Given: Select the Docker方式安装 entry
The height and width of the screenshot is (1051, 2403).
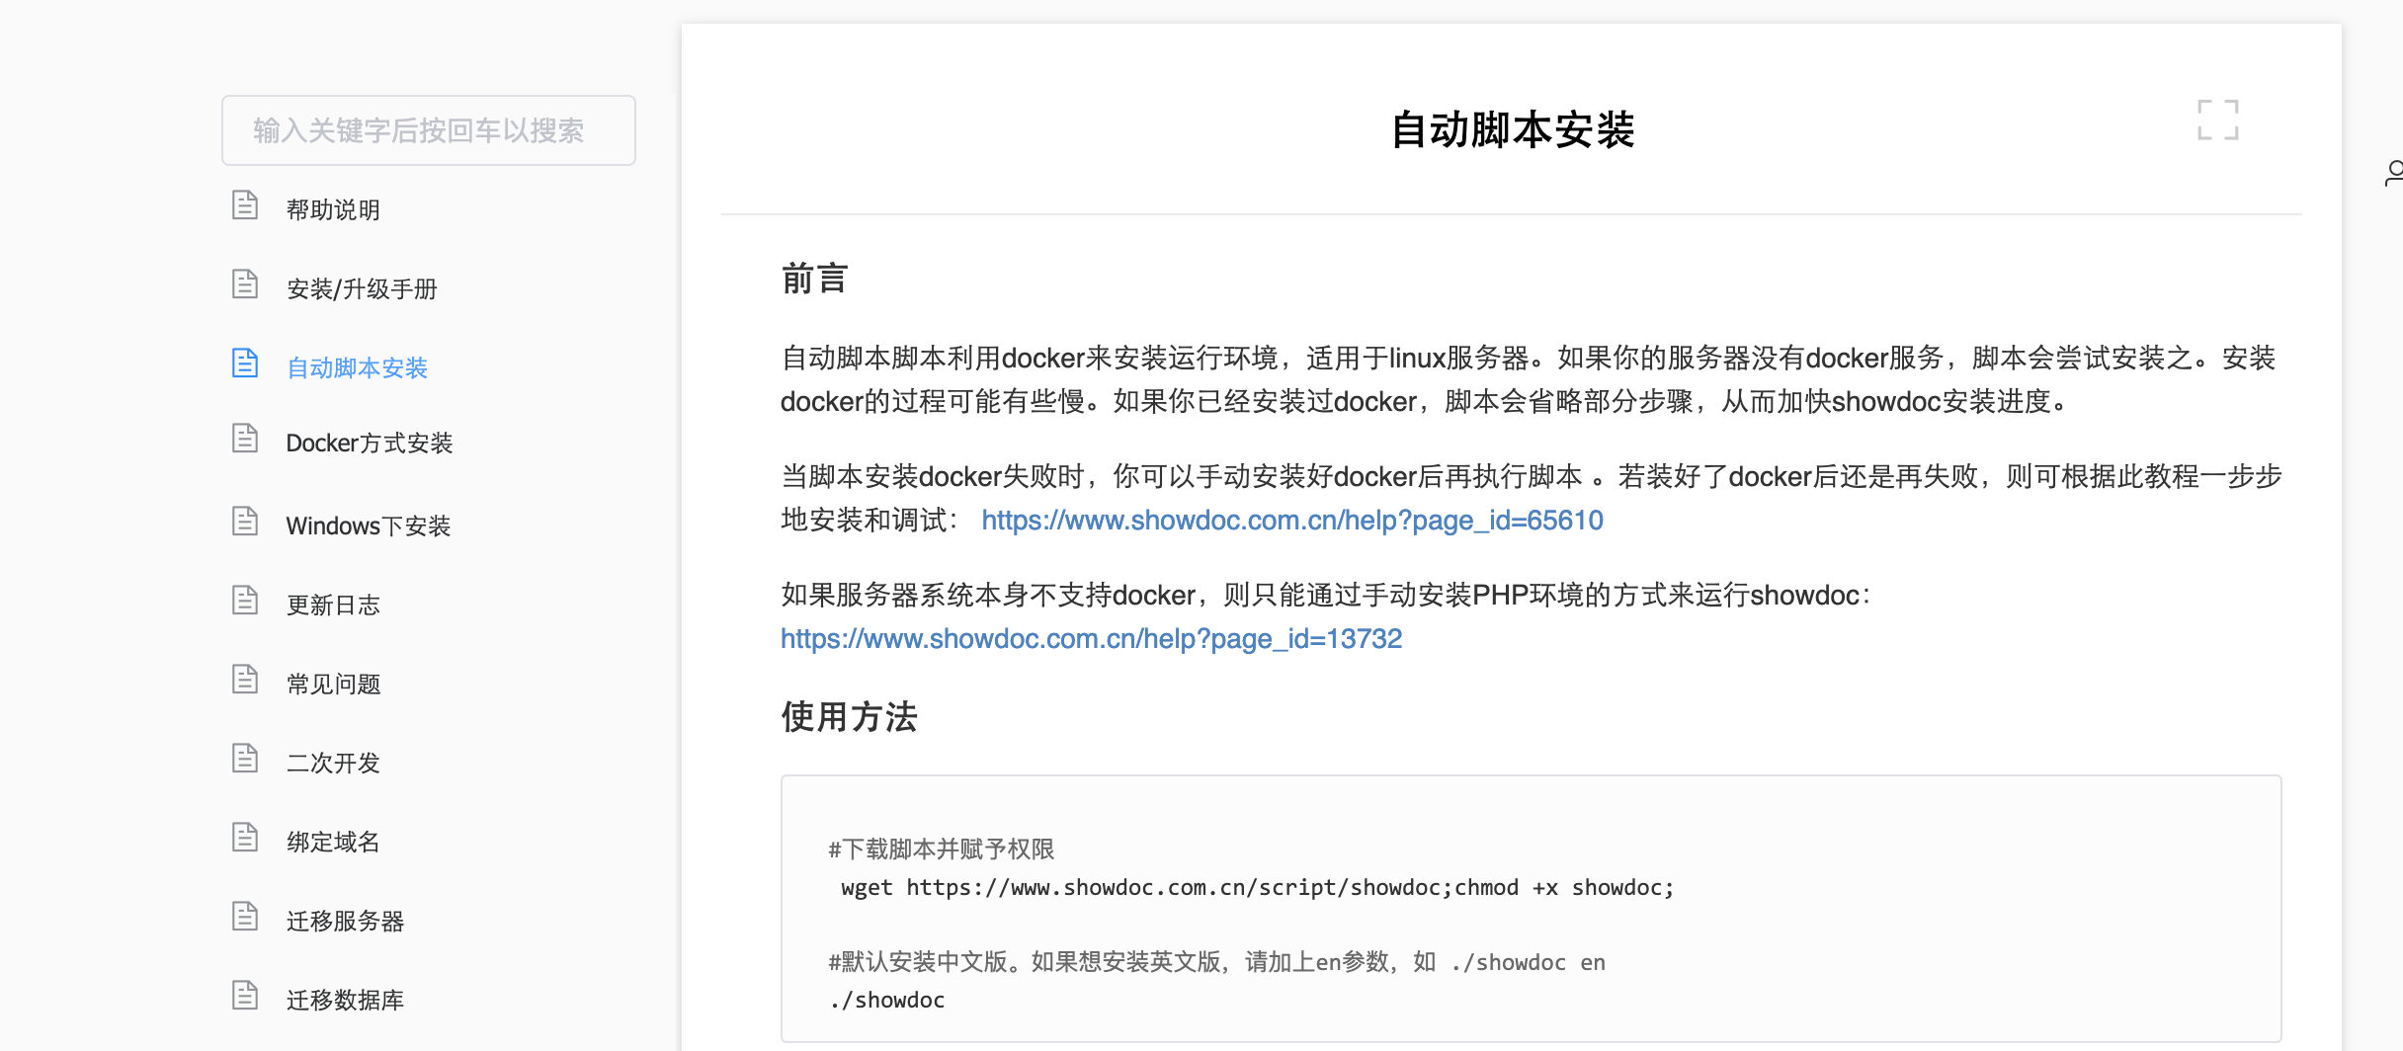Looking at the screenshot, I should pyautogui.click(x=369, y=443).
